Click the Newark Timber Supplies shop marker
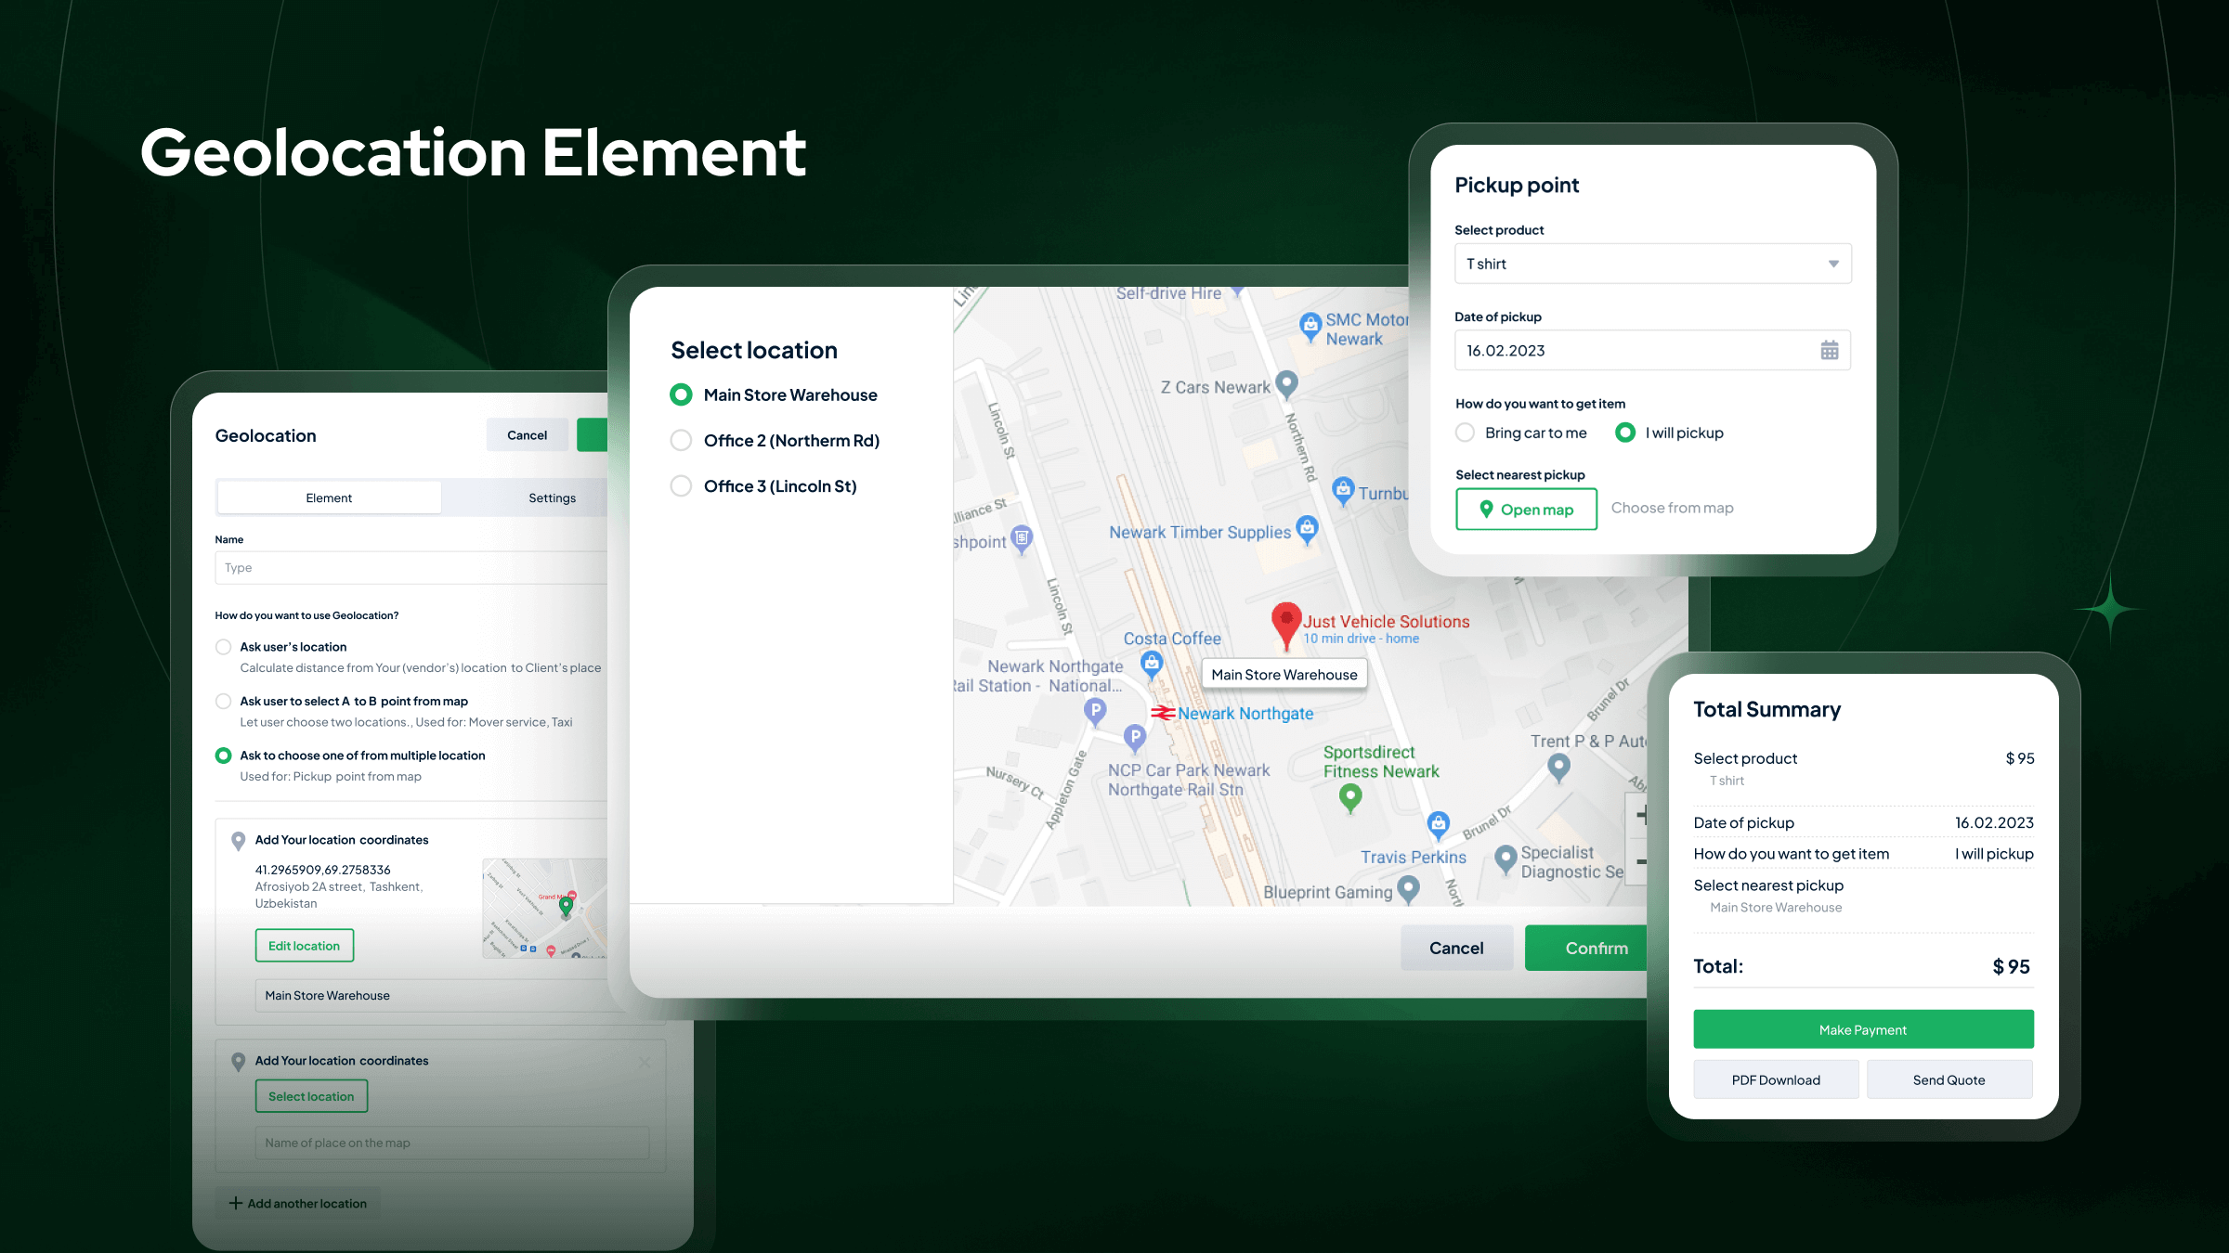Viewport: 2229px width, 1253px height. pyautogui.click(x=1307, y=528)
